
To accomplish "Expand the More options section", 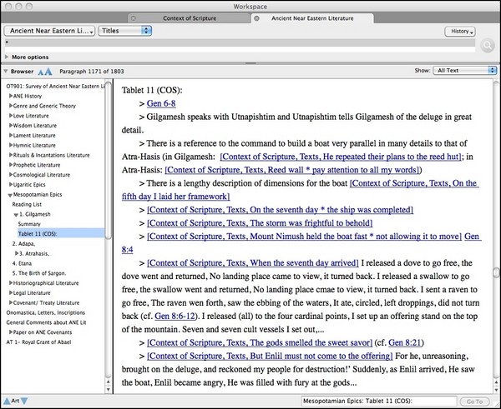I will [7, 57].
